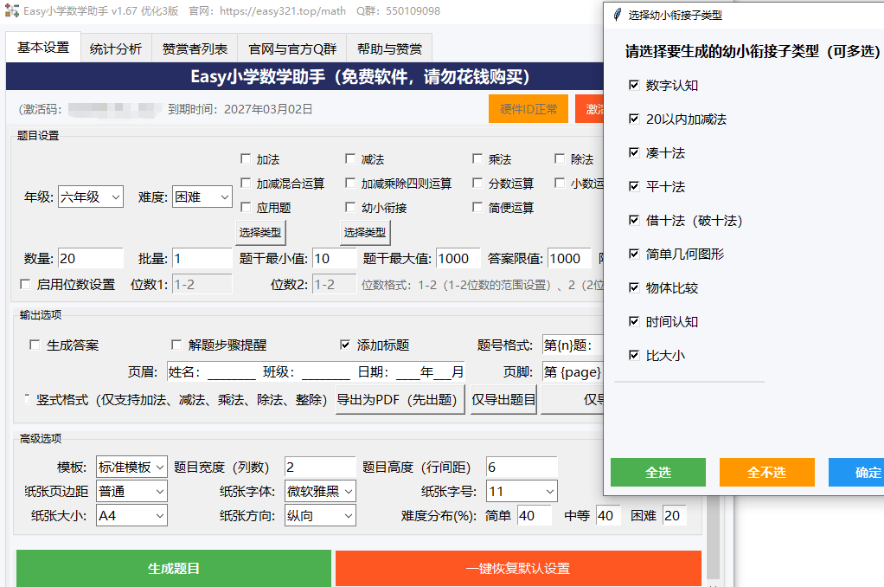
Task: Click the feather icon in the dialog title
Action: 618,15
